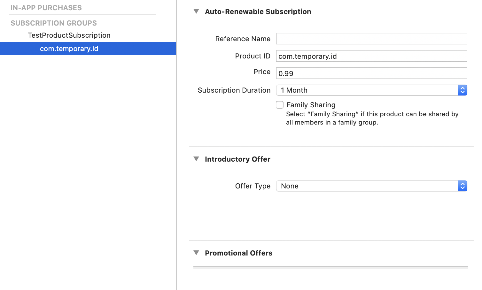This screenshot has height=290, width=482.
Task: Select TestProductSubscription group in sidebar
Action: 69,35
